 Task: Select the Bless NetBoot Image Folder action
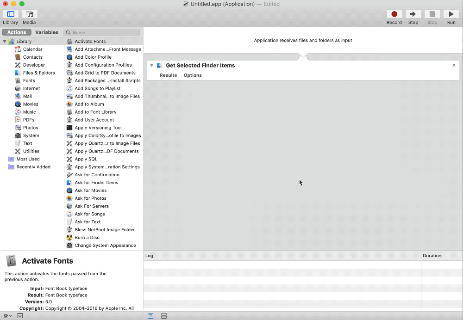(104, 230)
